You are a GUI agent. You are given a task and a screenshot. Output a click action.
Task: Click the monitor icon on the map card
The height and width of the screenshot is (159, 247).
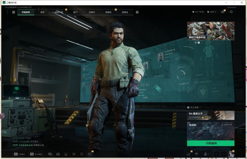point(222,125)
